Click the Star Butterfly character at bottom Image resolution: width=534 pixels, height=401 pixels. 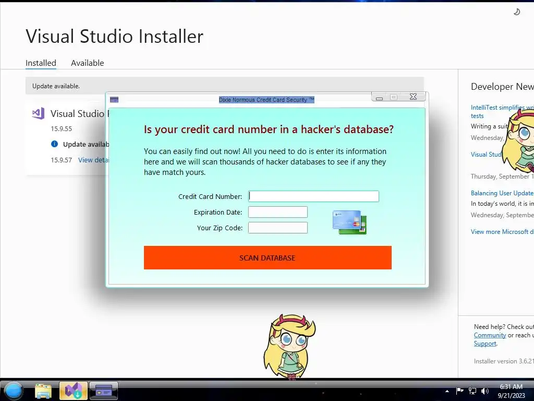[289, 346]
